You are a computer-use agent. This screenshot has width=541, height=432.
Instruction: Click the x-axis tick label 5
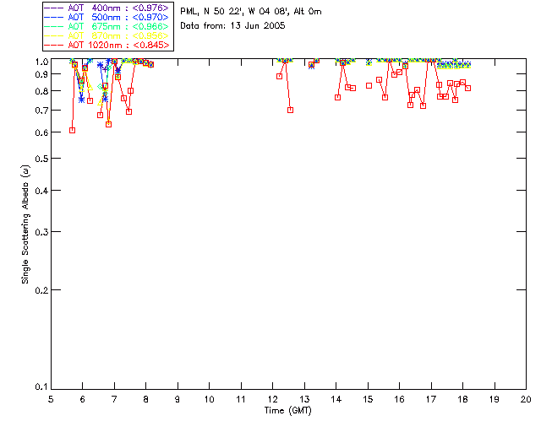[51, 399]
